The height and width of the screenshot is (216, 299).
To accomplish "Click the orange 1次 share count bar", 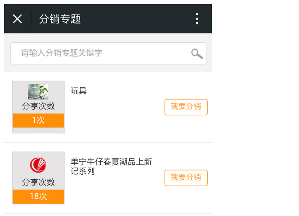I will tap(38, 120).
